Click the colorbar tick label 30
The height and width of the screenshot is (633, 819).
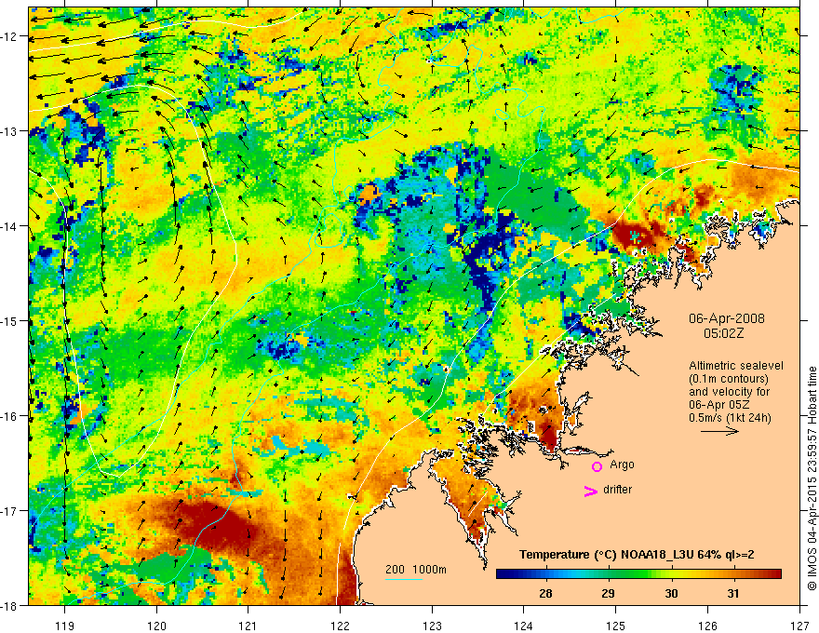[x=671, y=593]
